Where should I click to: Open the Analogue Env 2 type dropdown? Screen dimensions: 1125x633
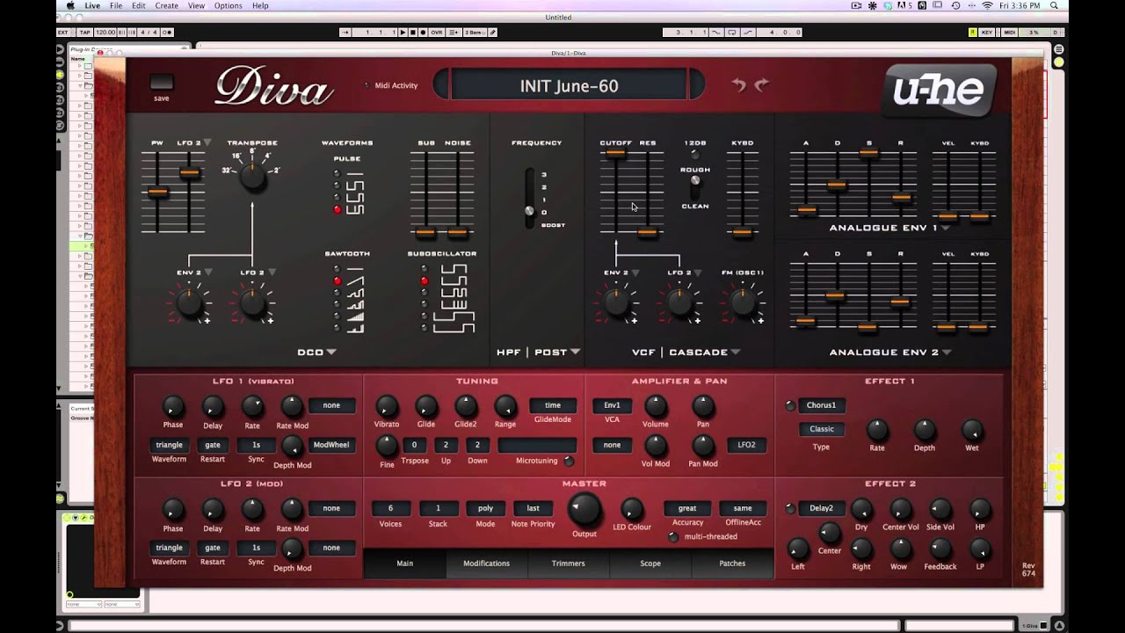coord(947,353)
